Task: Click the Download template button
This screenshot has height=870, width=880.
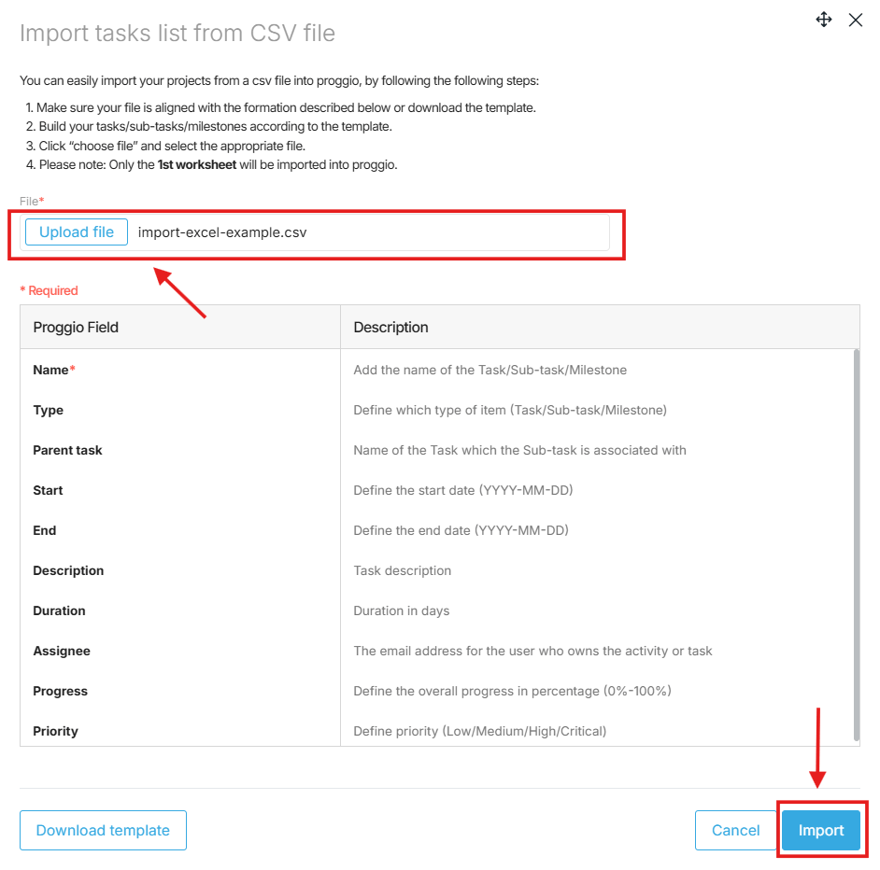Action: click(103, 830)
